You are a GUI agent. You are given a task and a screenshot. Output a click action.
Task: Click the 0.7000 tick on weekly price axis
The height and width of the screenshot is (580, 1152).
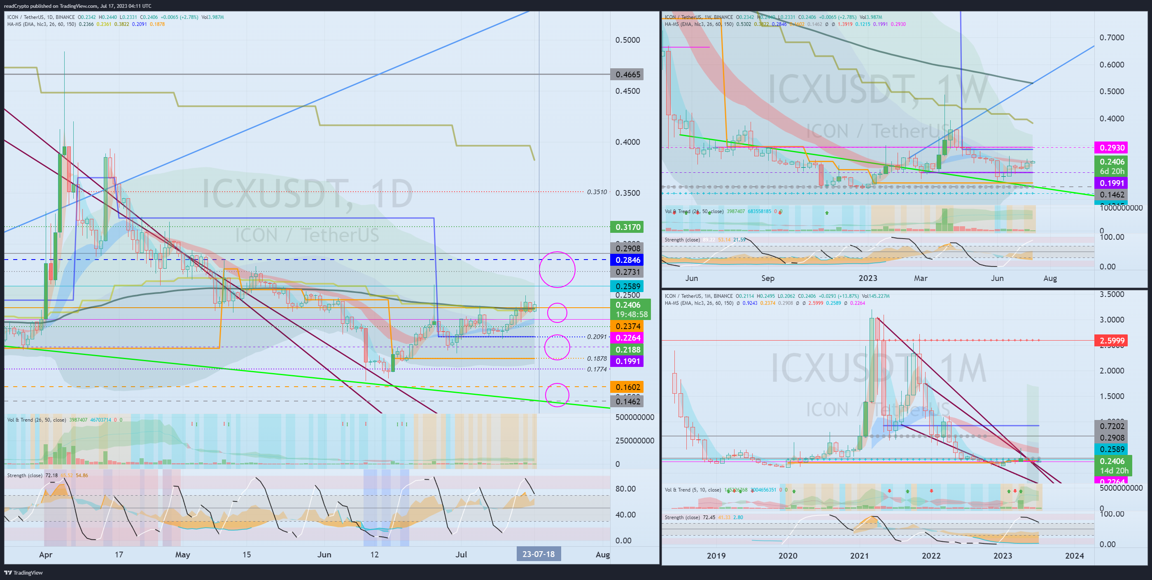[x=1112, y=37]
